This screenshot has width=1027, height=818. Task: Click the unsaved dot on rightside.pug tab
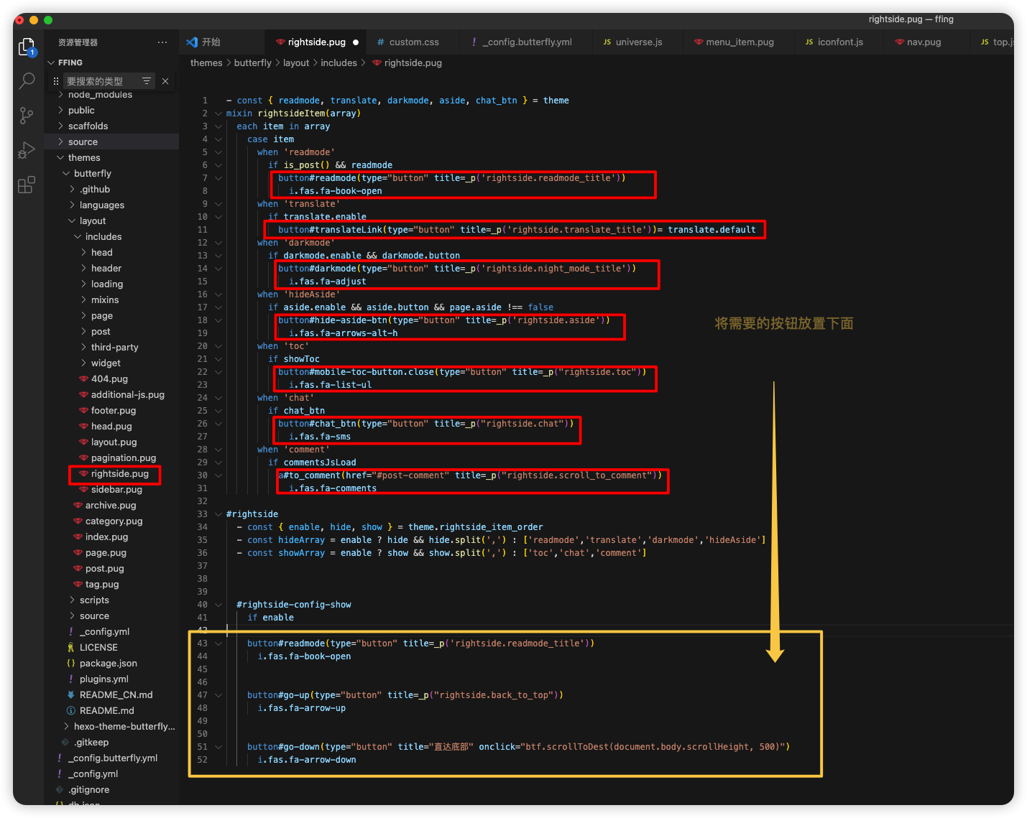(356, 42)
